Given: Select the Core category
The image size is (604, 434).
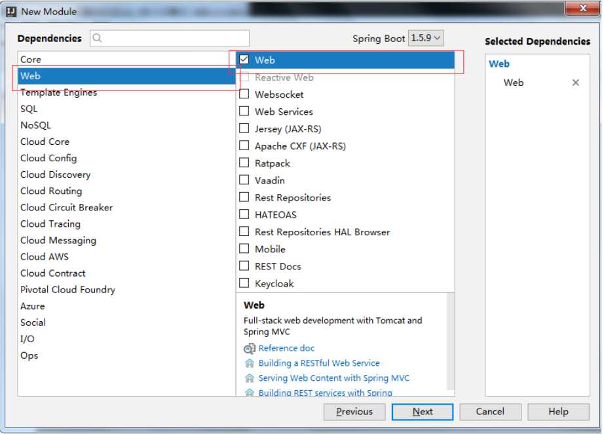Looking at the screenshot, I should pyautogui.click(x=126, y=60).
